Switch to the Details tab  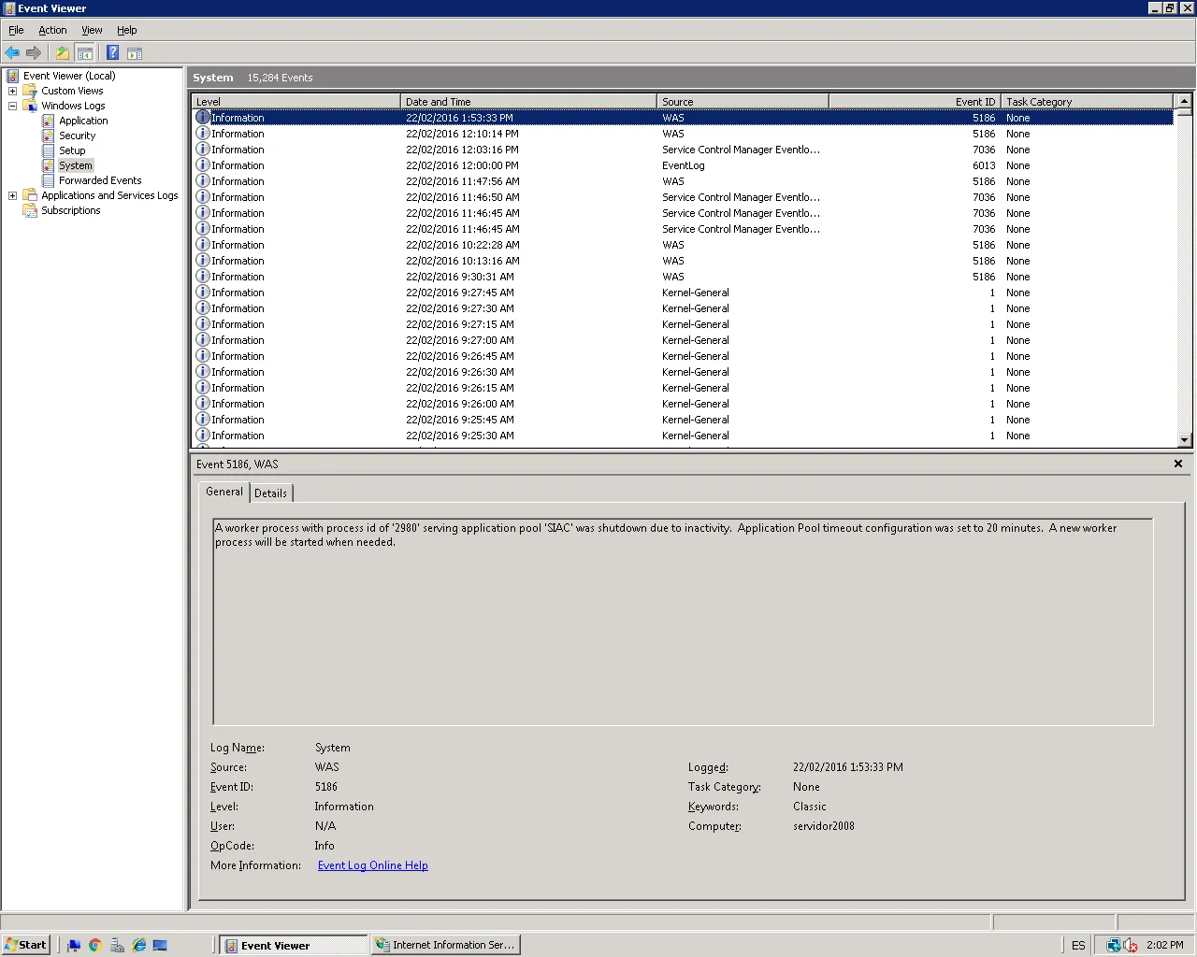pyautogui.click(x=271, y=493)
